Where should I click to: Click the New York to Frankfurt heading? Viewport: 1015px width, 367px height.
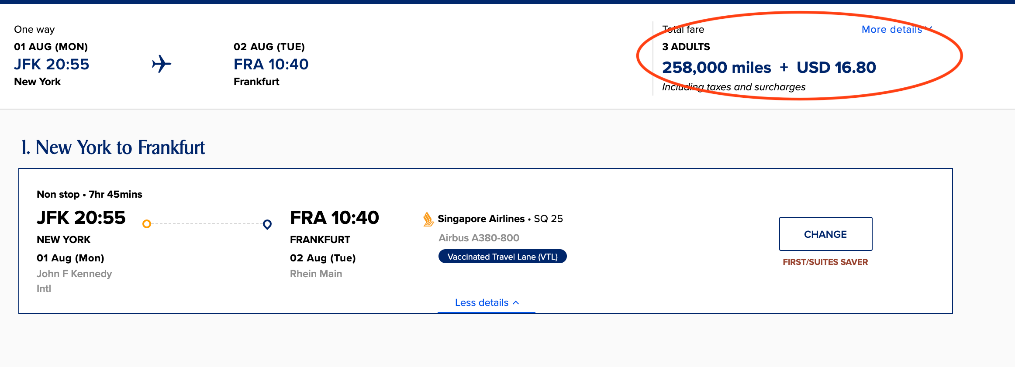tap(113, 147)
